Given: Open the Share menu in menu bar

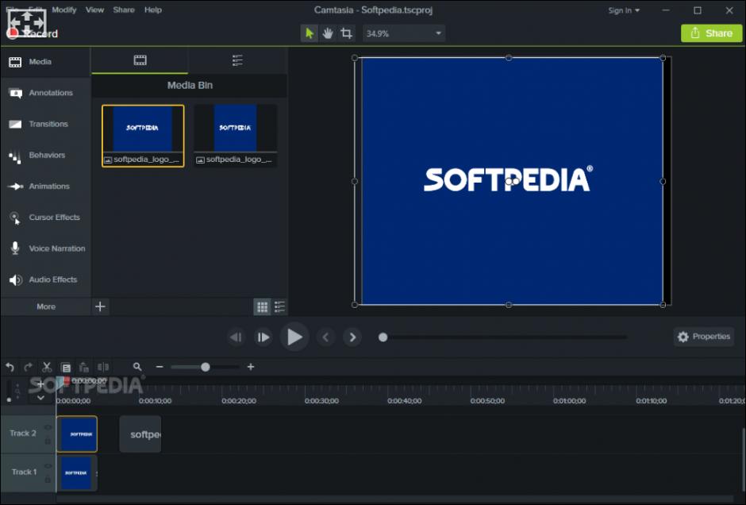Looking at the screenshot, I should click(124, 10).
